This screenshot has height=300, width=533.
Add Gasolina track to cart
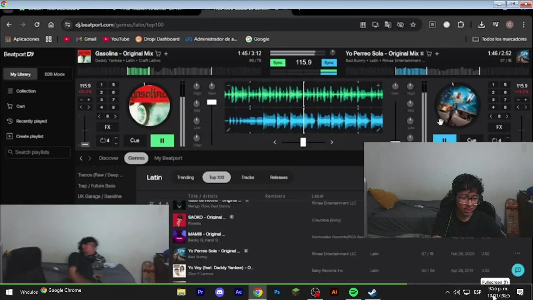pyautogui.click(x=158, y=54)
